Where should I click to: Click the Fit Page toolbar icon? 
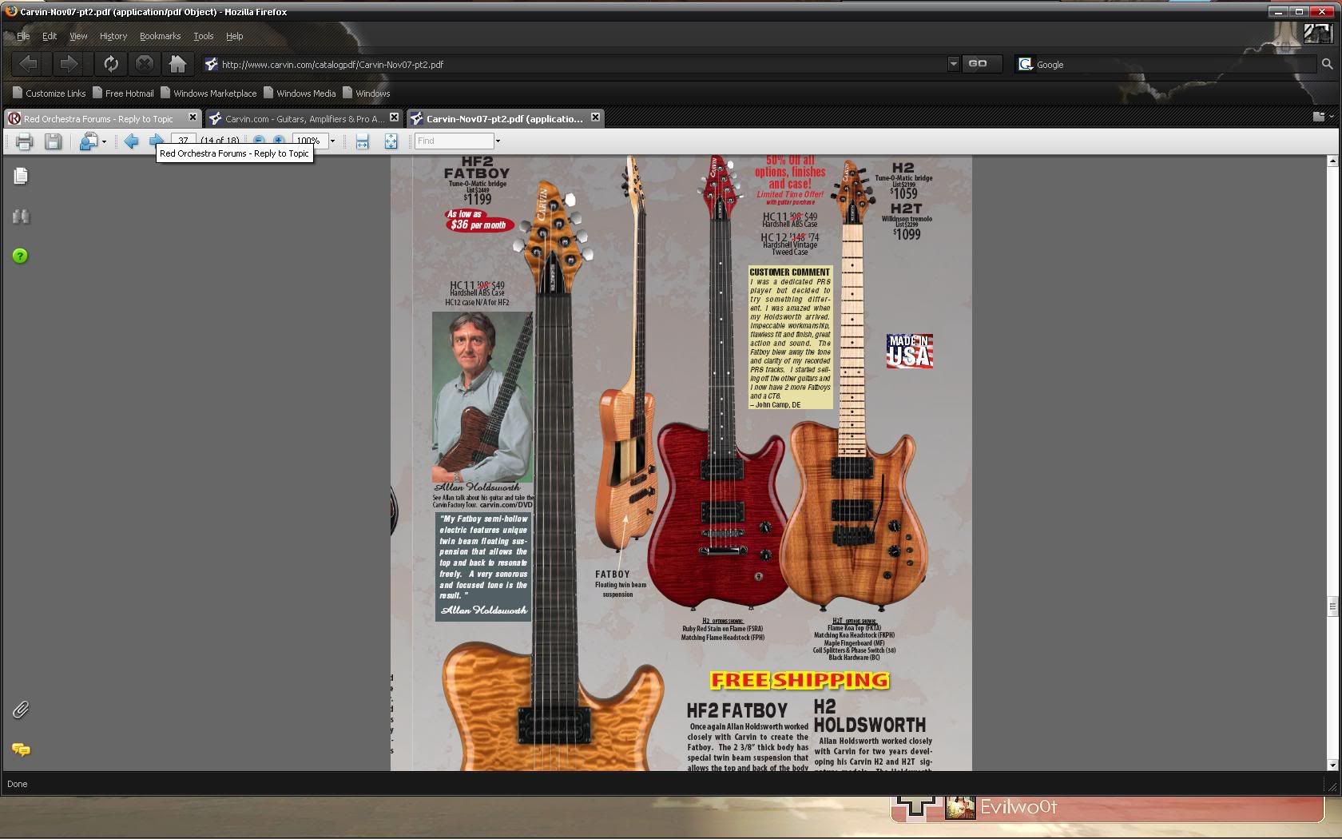click(x=391, y=141)
